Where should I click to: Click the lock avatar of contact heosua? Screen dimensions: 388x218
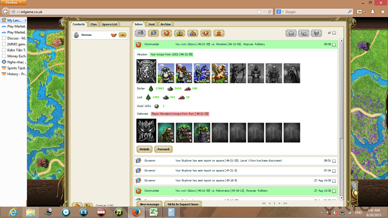pos(76,35)
